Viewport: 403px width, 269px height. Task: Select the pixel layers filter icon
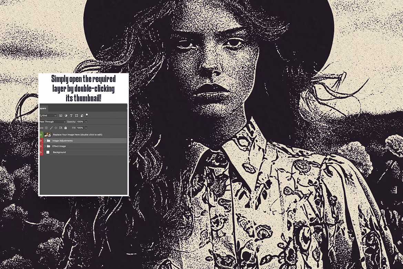click(61, 116)
